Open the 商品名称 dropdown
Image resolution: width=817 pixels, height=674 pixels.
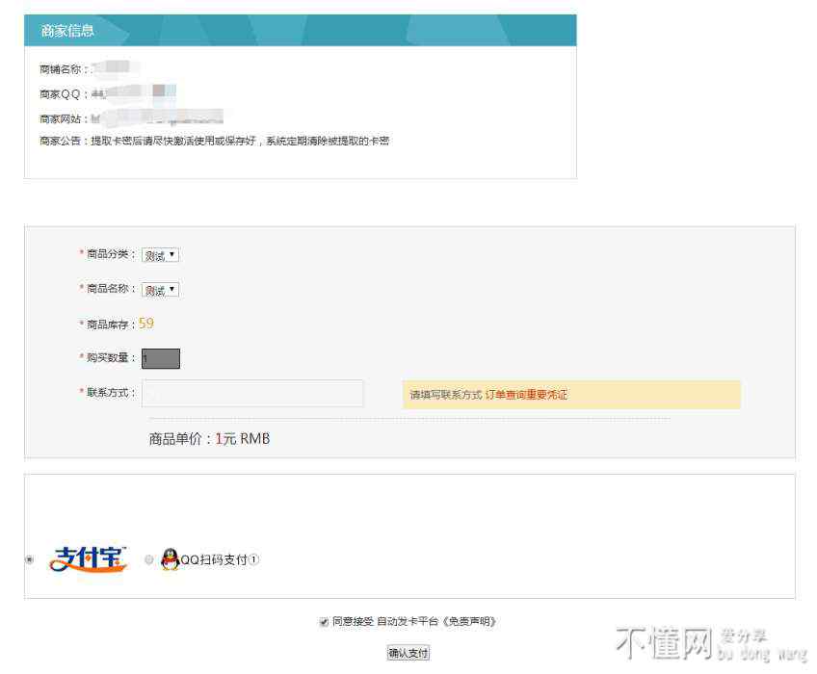point(160,290)
